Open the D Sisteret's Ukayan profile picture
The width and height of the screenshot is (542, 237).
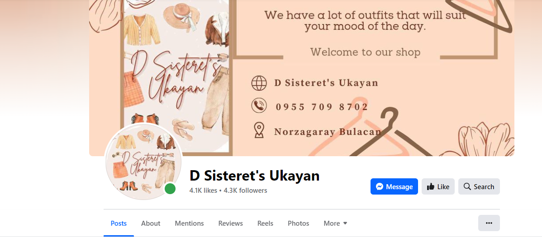[x=143, y=162]
